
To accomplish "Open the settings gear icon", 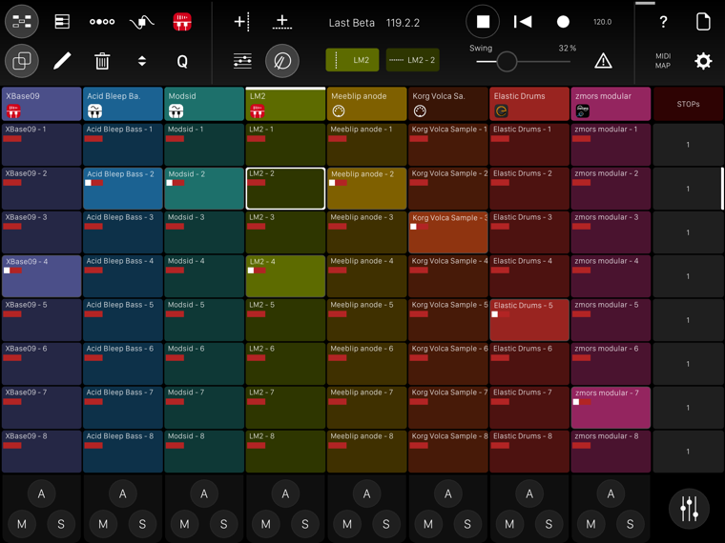I will (x=703, y=61).
